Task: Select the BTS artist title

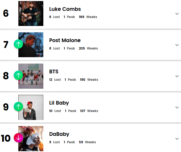Action: (x=54, y=71)
